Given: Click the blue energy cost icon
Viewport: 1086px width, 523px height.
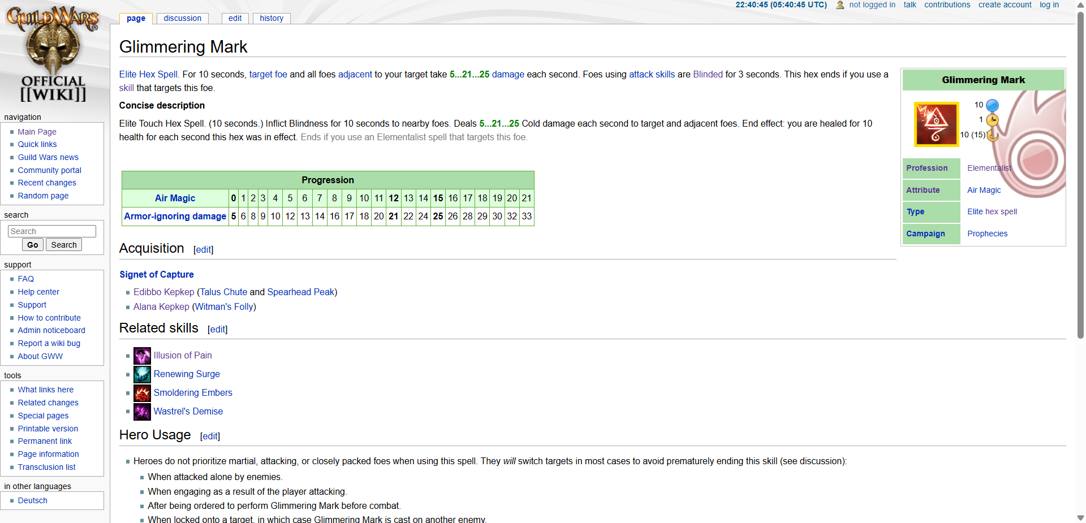Looking at the screenshot, I should tap(992, 105).
